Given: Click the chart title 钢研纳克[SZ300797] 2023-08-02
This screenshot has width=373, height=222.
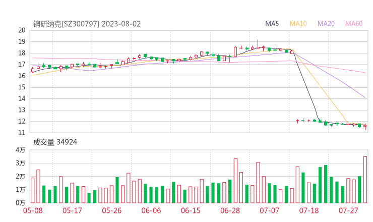Looking at the screenshot, I should tap(87, 24).
